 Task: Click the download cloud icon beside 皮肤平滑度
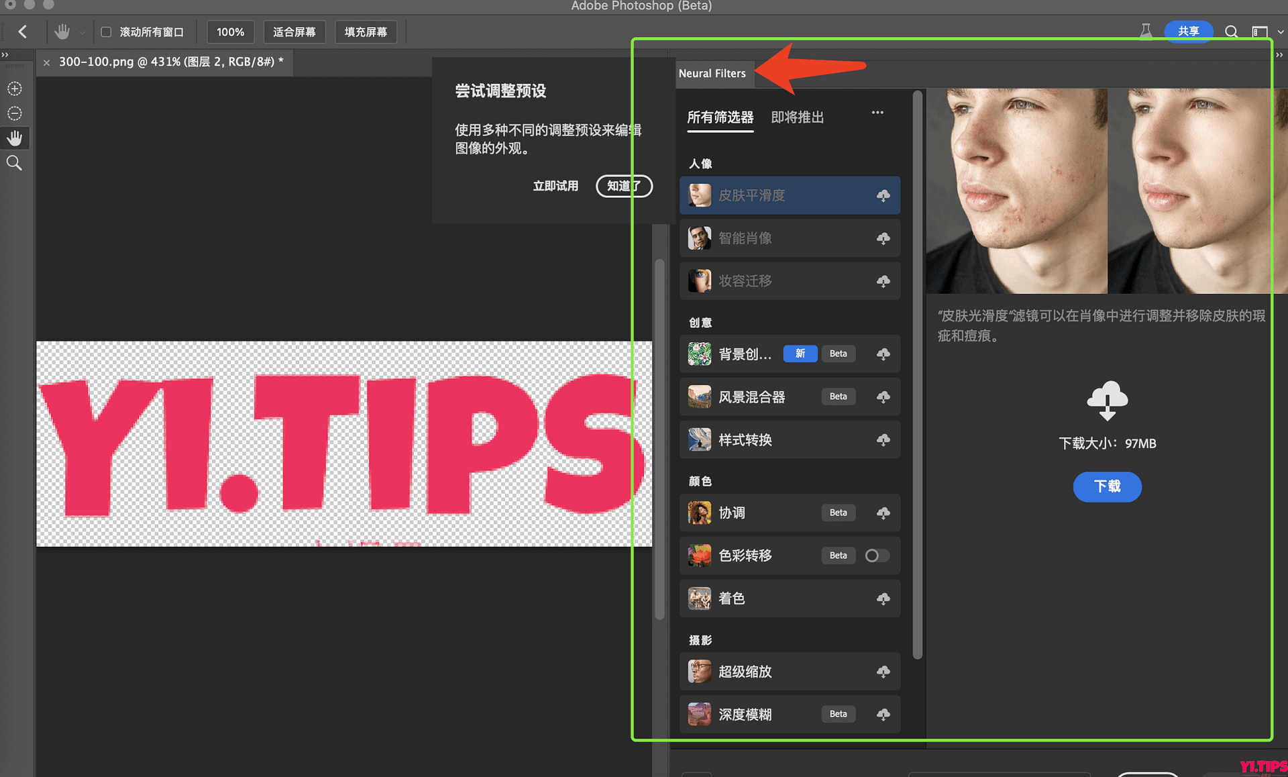[883, 195]
